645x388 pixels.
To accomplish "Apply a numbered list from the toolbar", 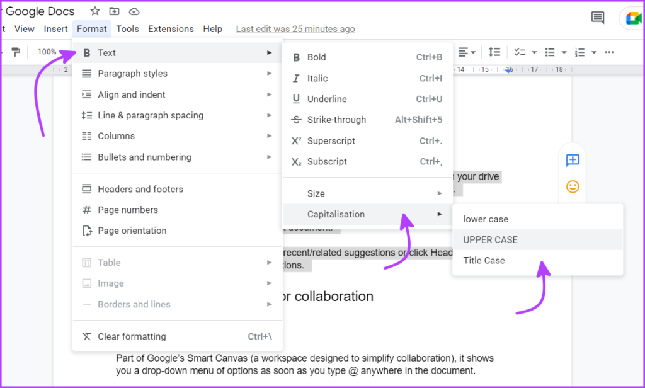I will pyautogui.click(x=580, y=52).
